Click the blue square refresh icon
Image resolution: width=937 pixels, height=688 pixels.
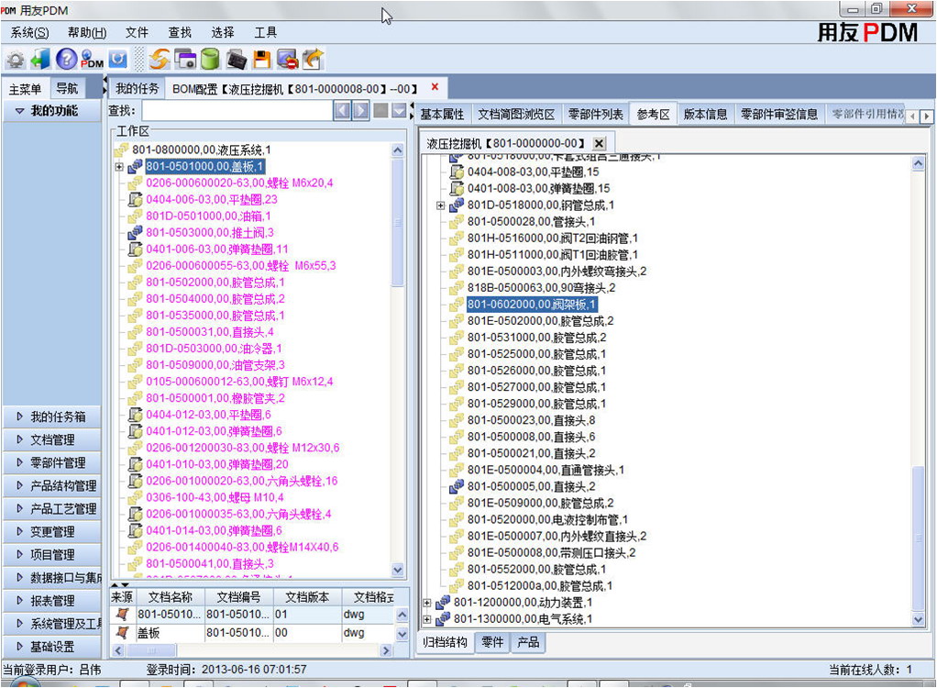click(117, 59)
